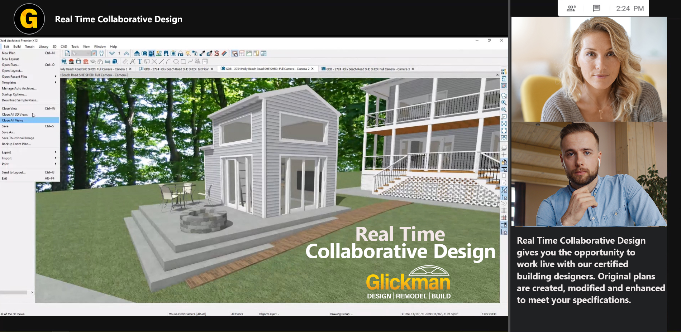The image size is (681, 332).
Task: Click the Full Camera house icon in toolbar
Action: pos(137,53)
